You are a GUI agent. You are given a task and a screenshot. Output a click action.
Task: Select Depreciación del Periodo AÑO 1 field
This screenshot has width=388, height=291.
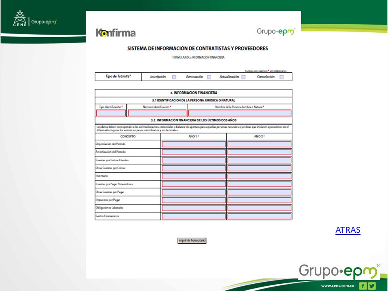(194, 144)
